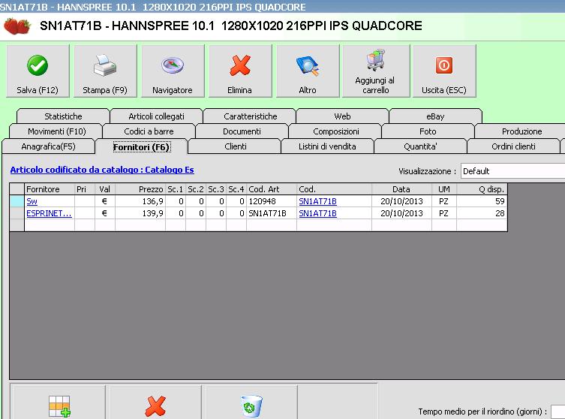This screenshot has width=565, height=419.
Task: Switch to the Statistiche tab
Action: (x=63, y=116)
